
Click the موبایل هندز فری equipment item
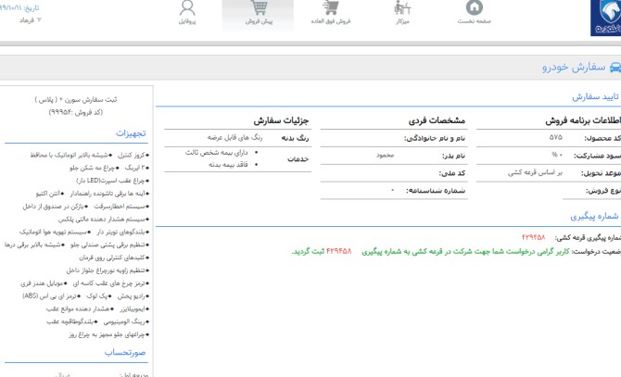click(x=44, y=283)
